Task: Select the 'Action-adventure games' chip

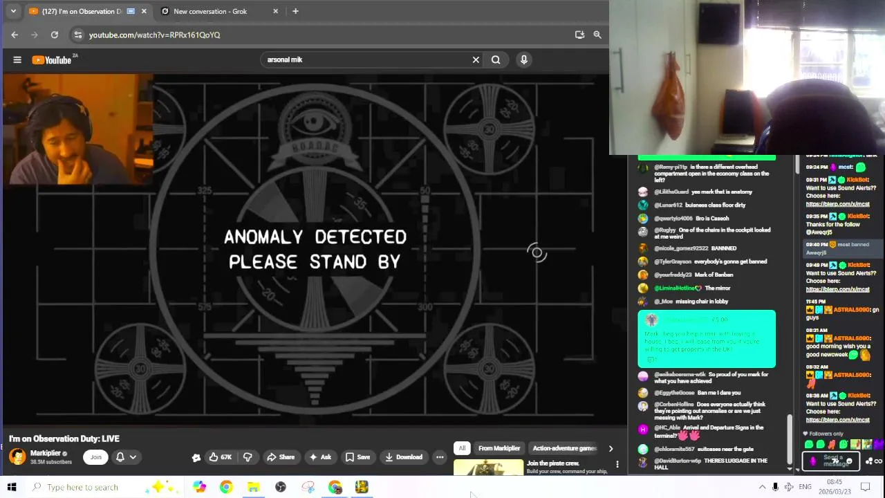Action: coord(564,448)
